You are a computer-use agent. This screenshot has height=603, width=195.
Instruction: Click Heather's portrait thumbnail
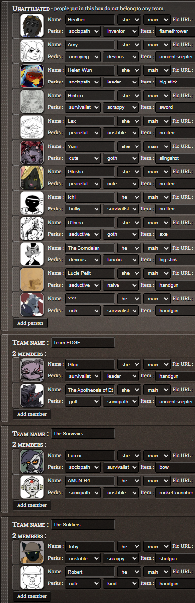32,25
